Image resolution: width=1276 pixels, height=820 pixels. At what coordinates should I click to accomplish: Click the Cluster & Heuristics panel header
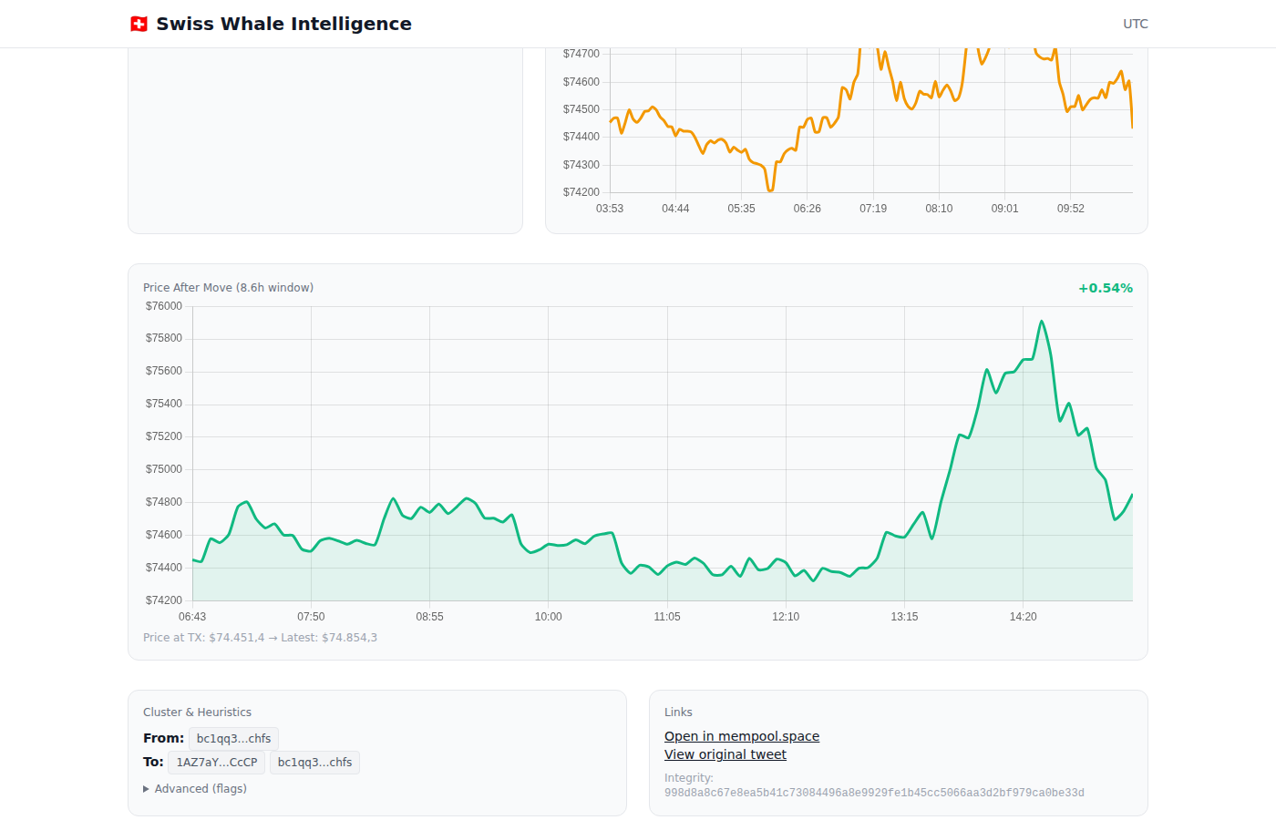click(x=197, y=712)
